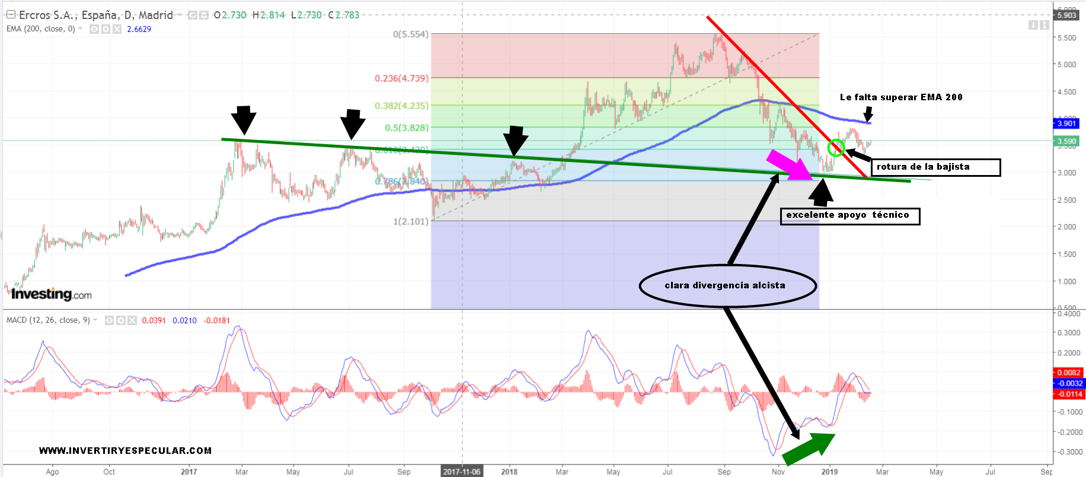1086x477 pixels.
Task: Click the move pane down arrow icon
Action: pos(1033,25)
